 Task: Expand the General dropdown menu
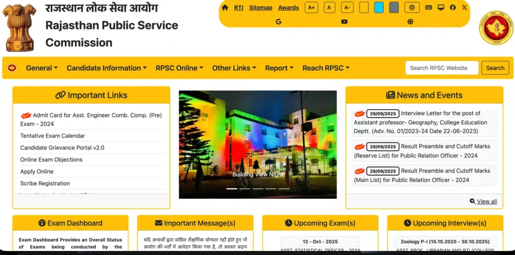42,68
